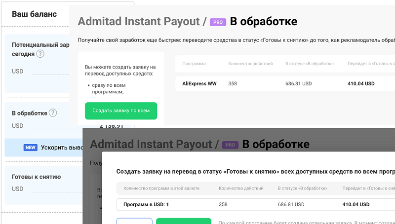Open the "Ускорить выво…" link

click(62, 148)
